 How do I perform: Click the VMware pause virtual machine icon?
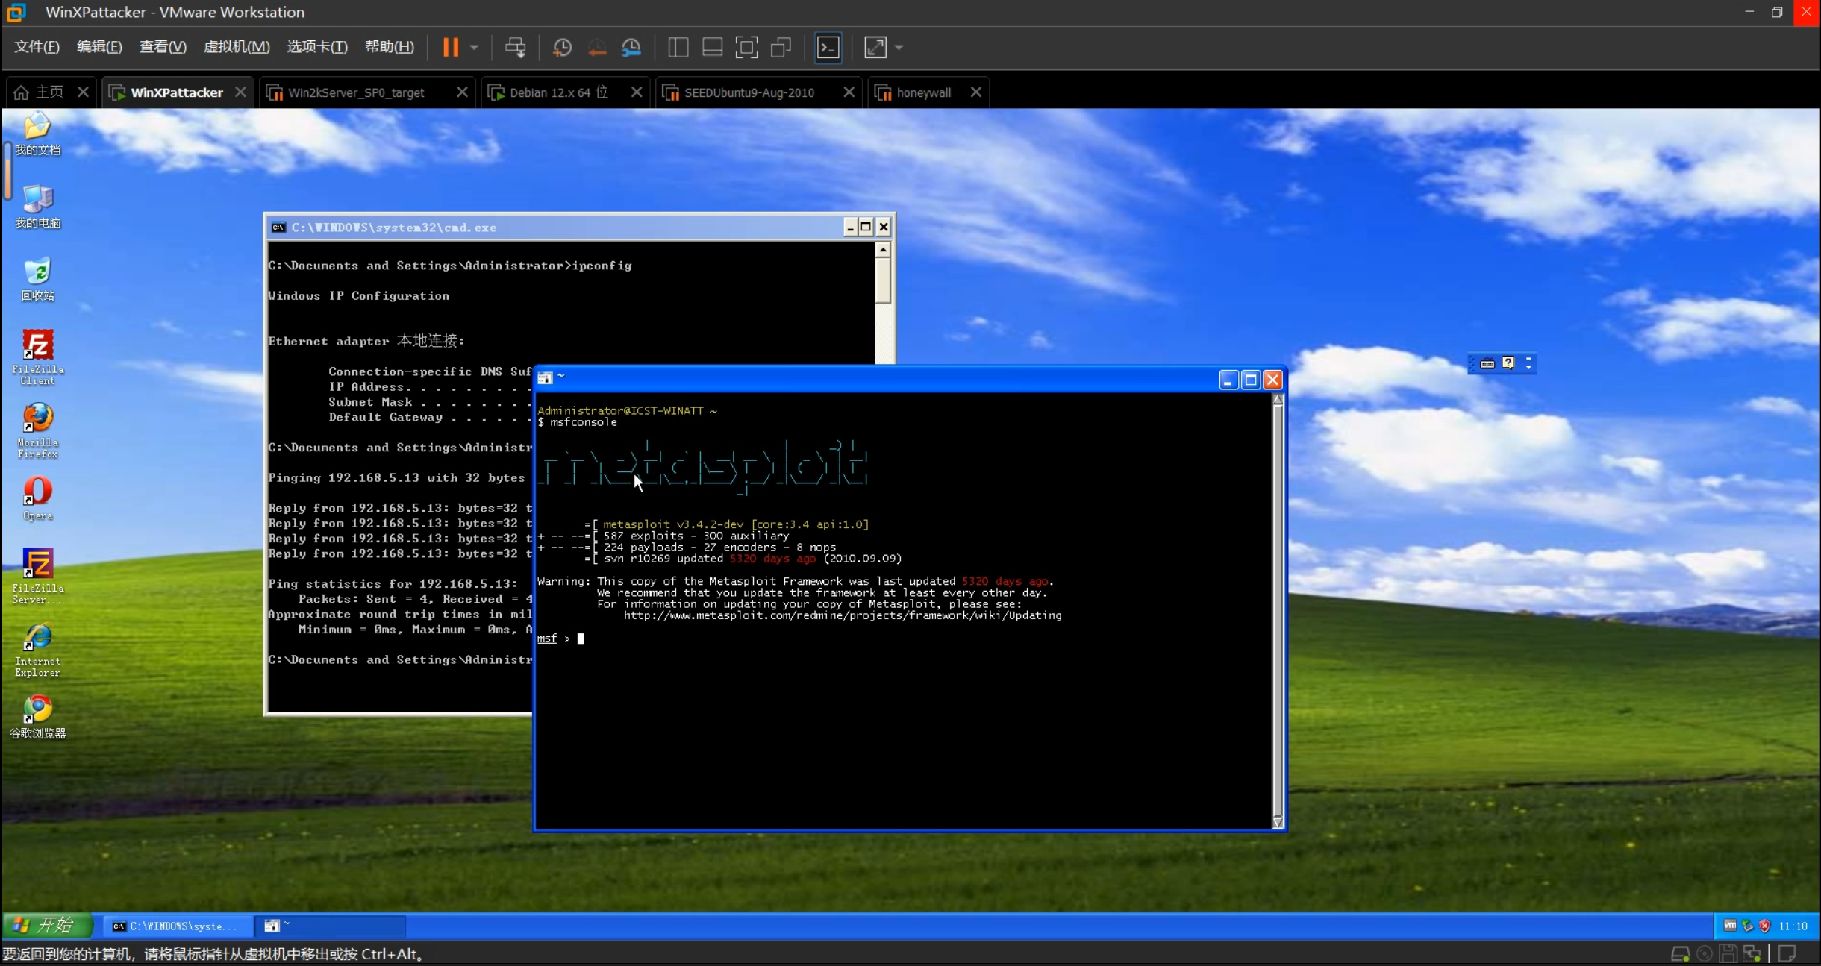click(450, 48)
